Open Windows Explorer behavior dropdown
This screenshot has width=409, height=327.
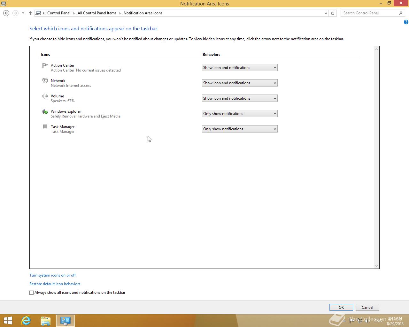[240, 114]
